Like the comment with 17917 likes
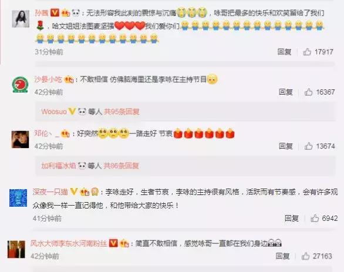This screenshot has height=272, width=344. (x=307, y=52)
